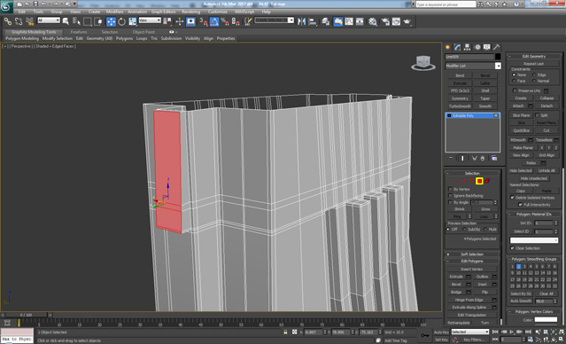Switch to the Freeform ribbon tab
566x344 pixels.
coord(79,32)
